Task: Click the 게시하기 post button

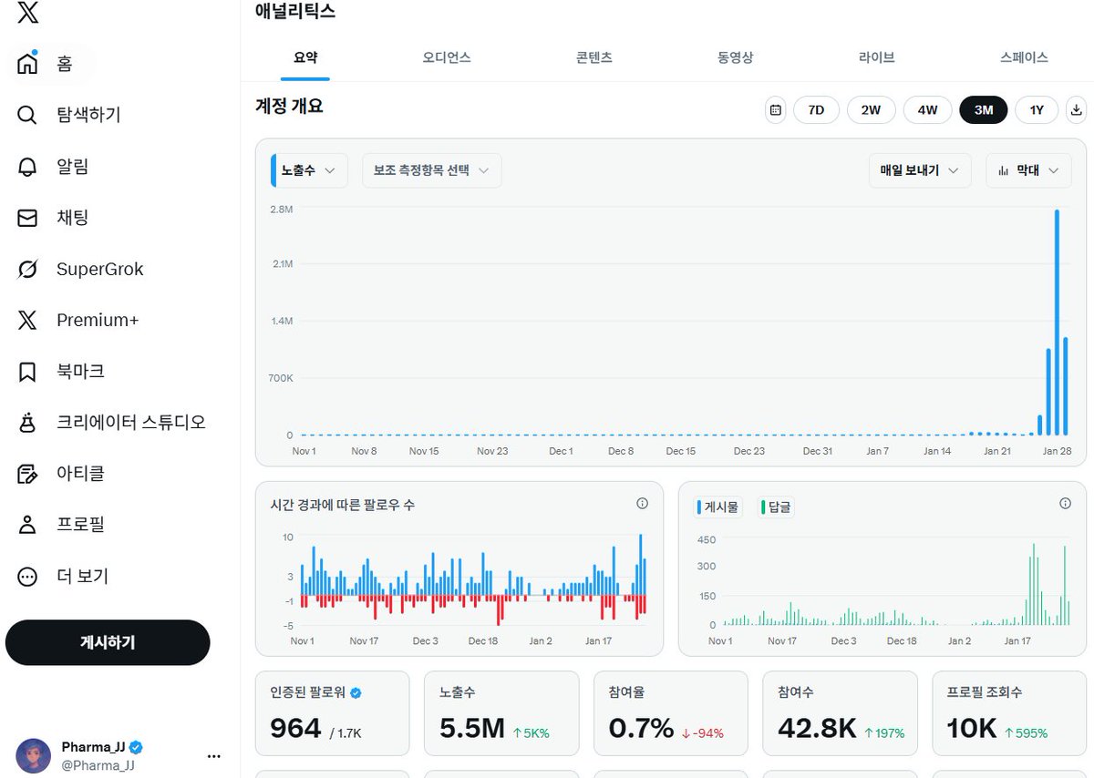Action: [108, 642]
